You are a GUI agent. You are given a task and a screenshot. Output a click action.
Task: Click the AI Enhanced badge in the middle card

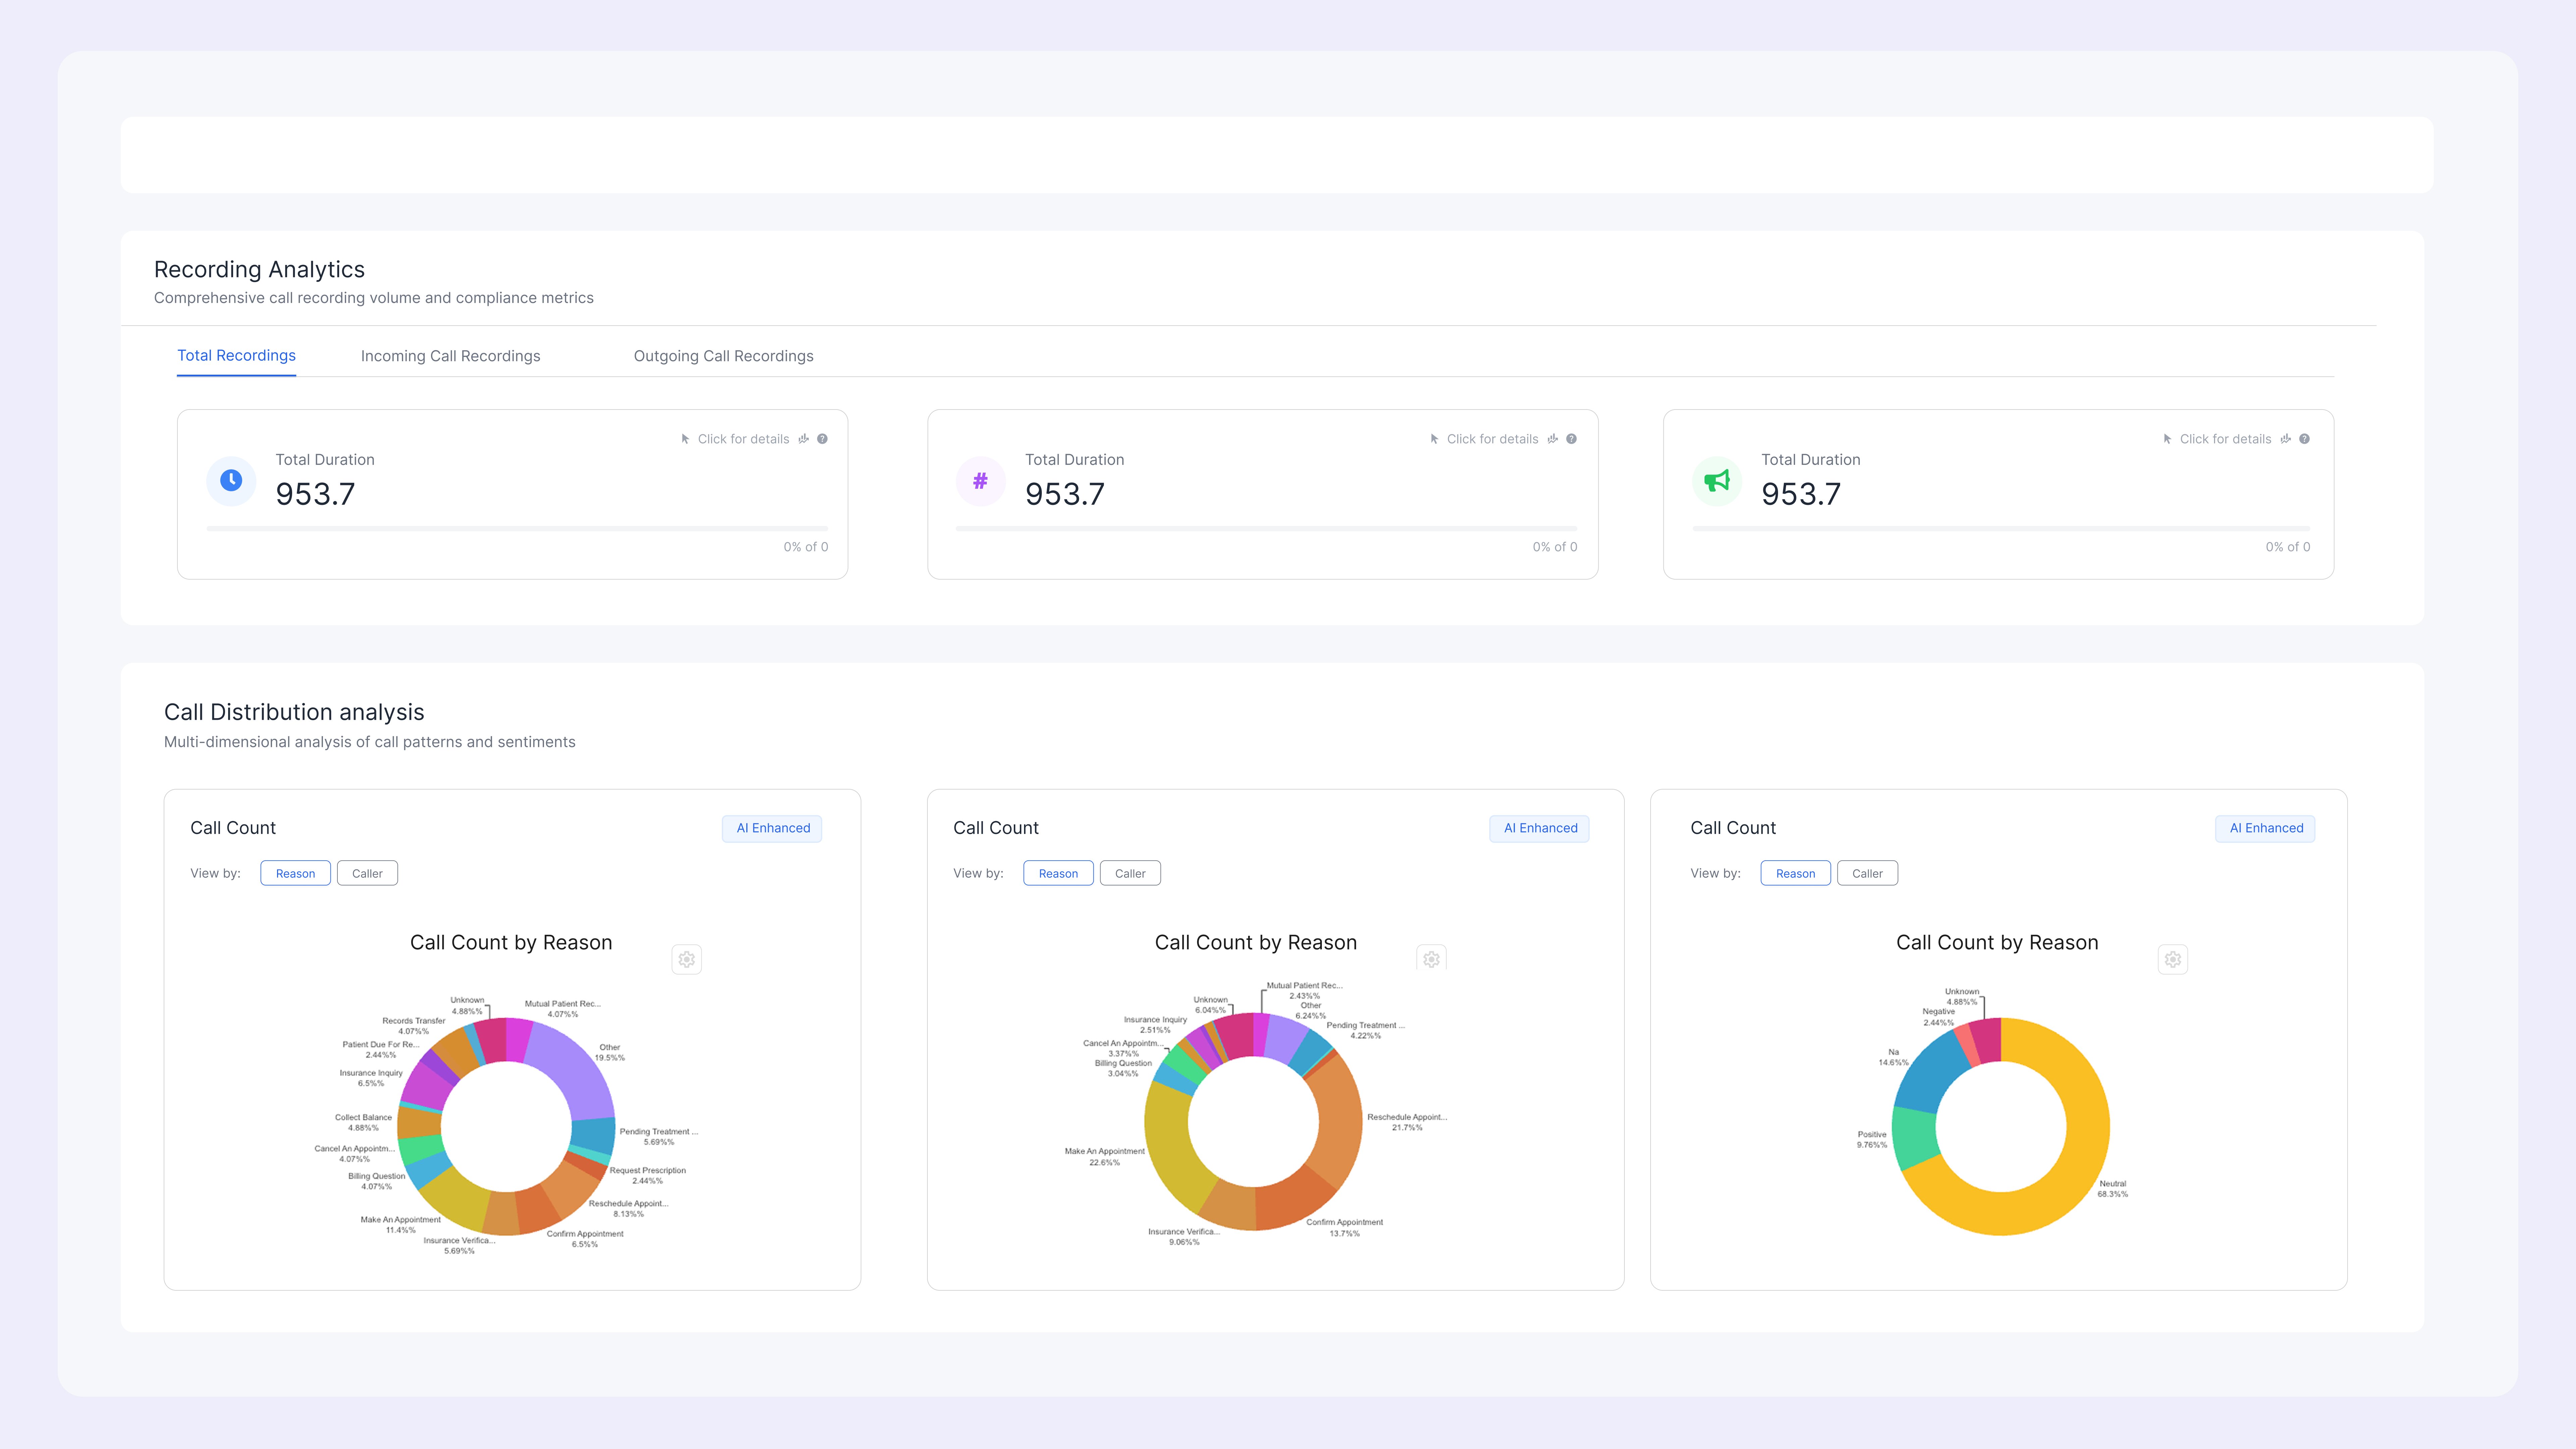pos(1540,828)
